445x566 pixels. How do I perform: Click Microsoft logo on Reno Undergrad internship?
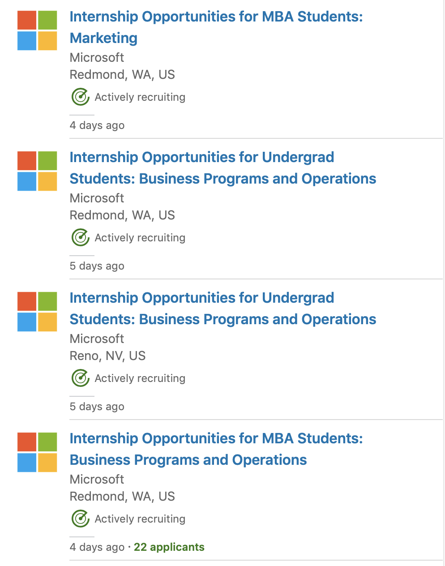[x=37, y=312]
